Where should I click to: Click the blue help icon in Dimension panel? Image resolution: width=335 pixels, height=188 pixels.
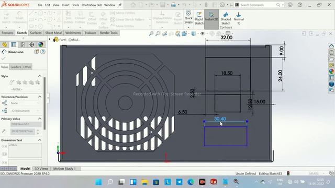coord(43,52)
